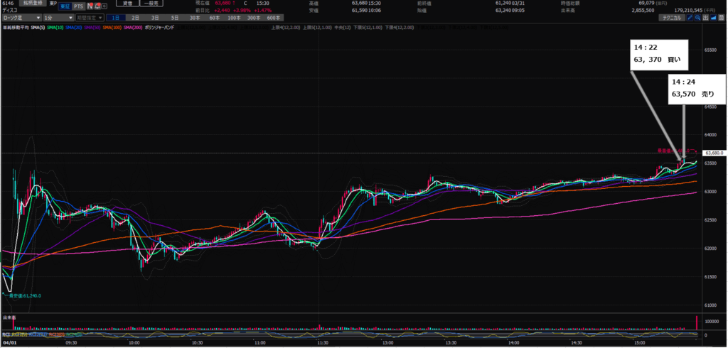Click the small G icon beside bell
728x348 pixels.
pos(103,6)
